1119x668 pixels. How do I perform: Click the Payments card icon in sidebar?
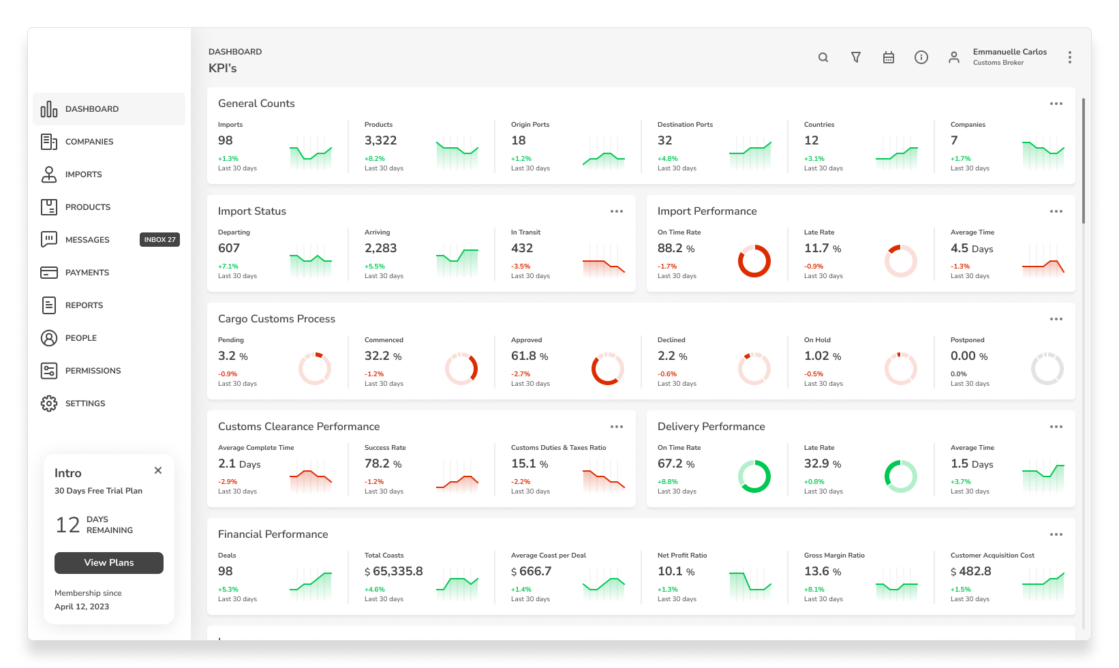tap(49, 273)
